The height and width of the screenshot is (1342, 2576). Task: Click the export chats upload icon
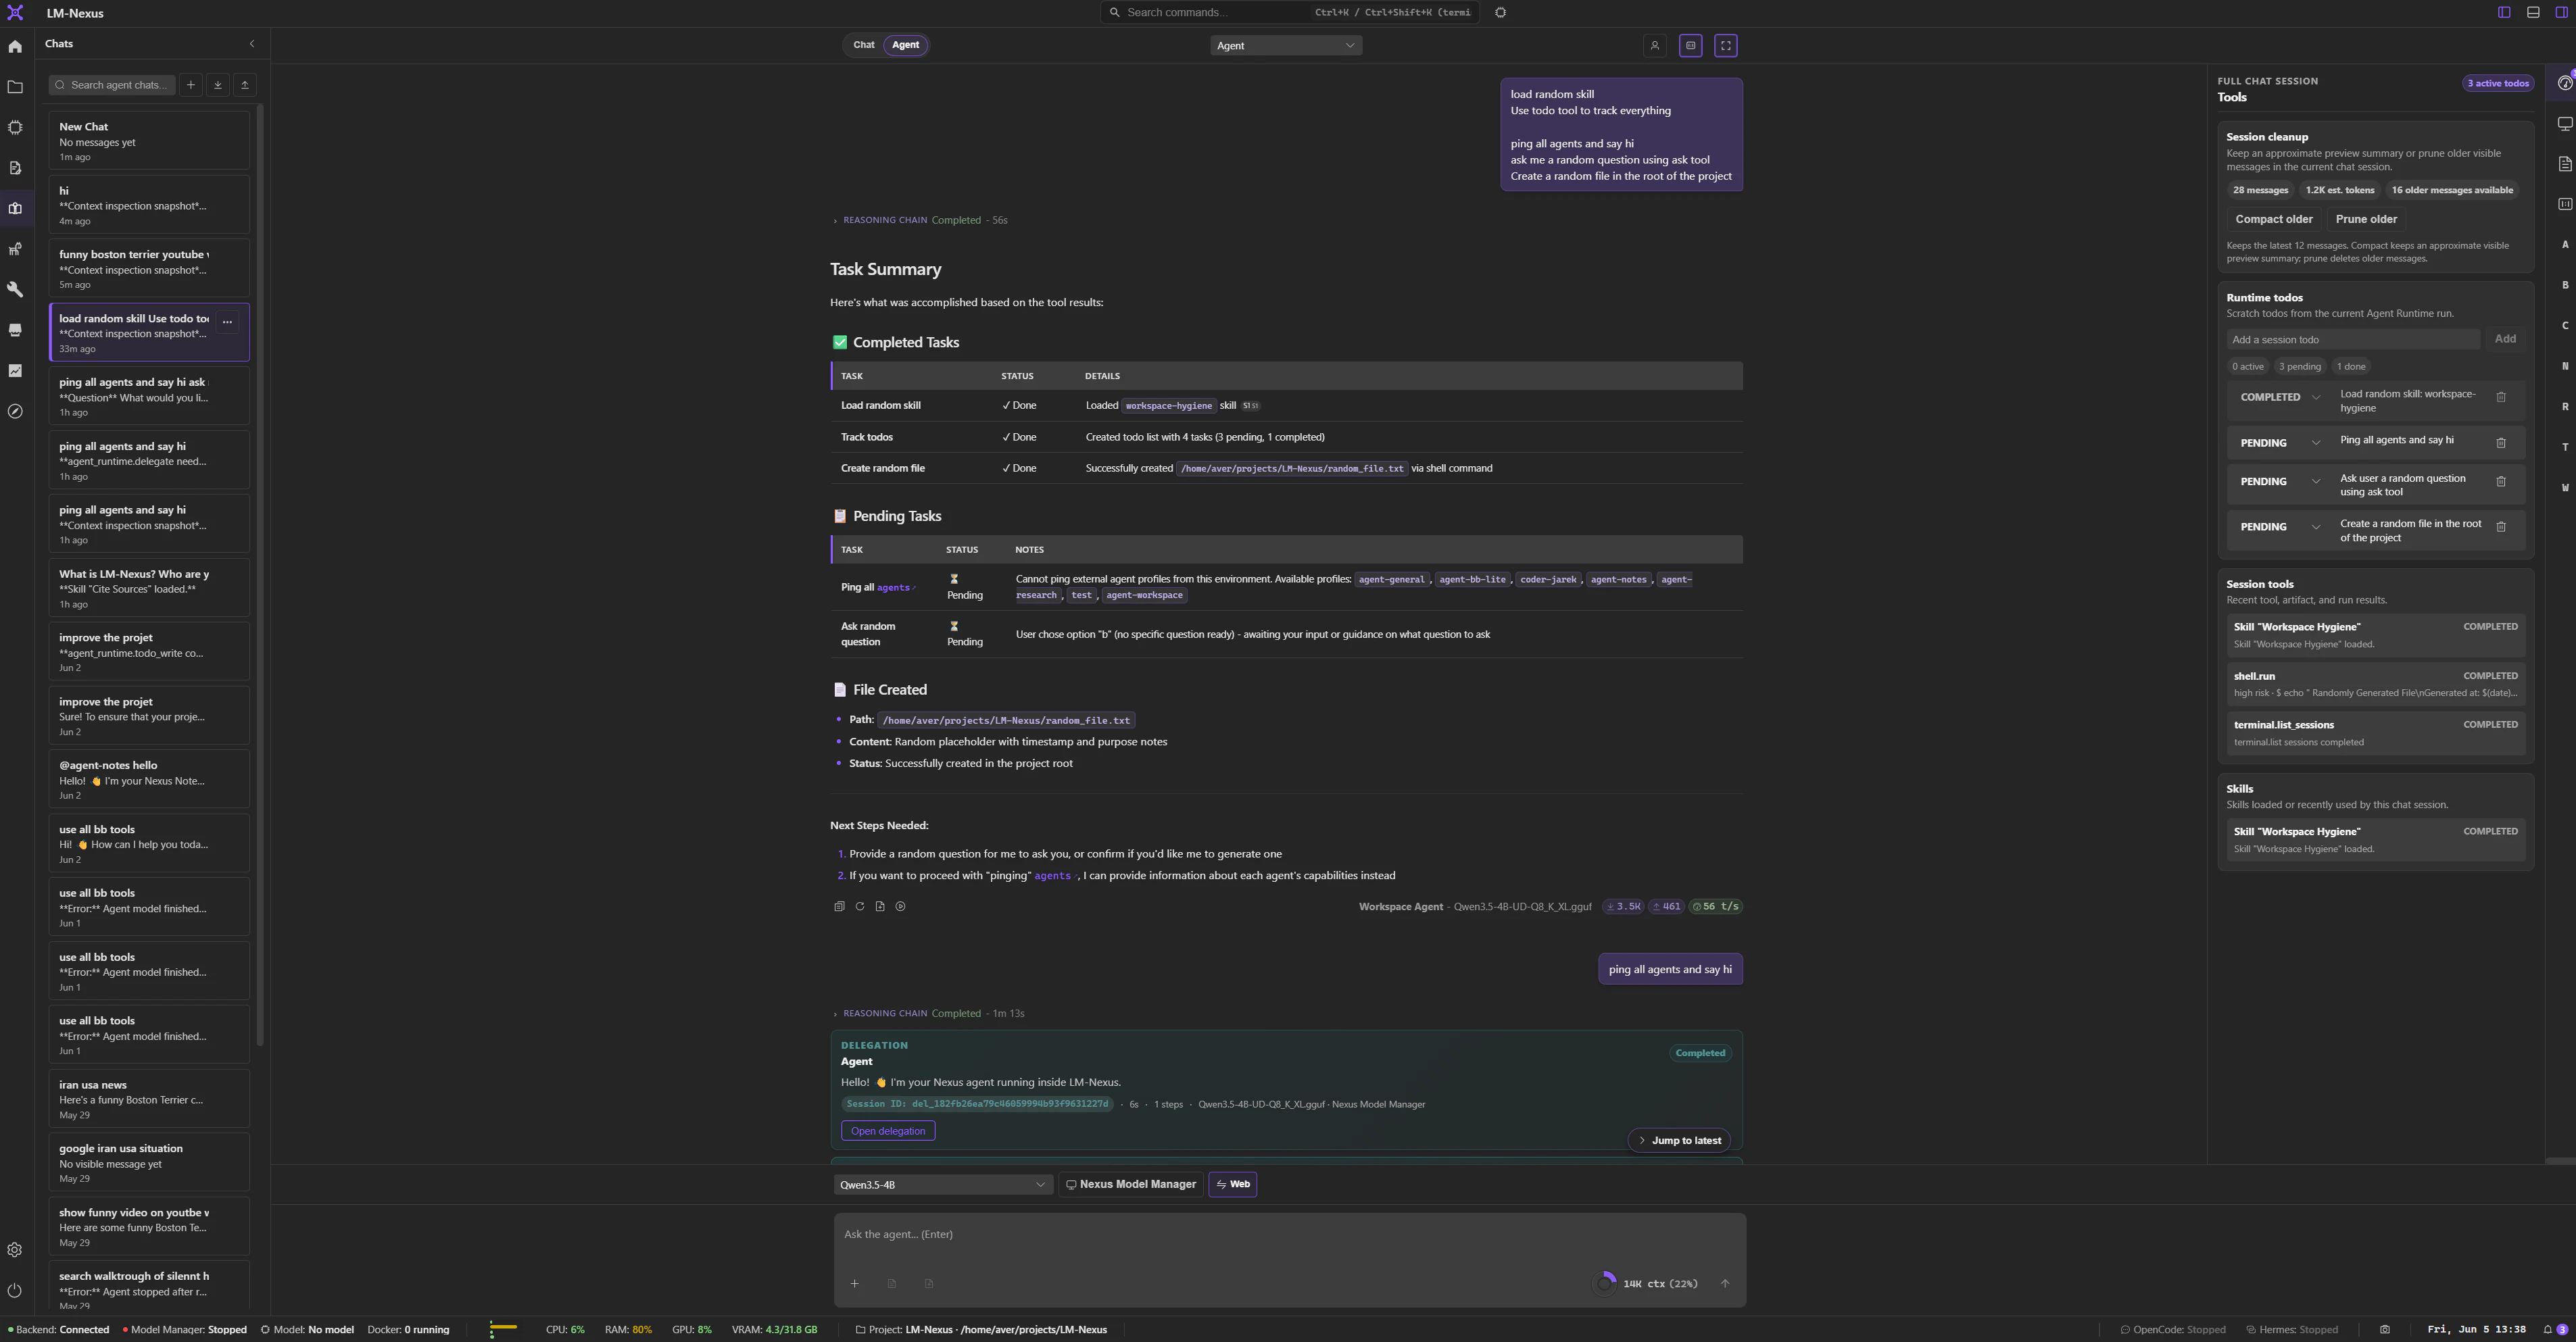click(245, 85)
